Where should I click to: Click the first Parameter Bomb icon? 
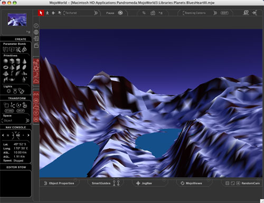[x=6, y=49]
